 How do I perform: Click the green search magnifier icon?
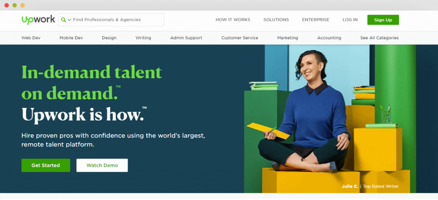[x=63, y=20]
